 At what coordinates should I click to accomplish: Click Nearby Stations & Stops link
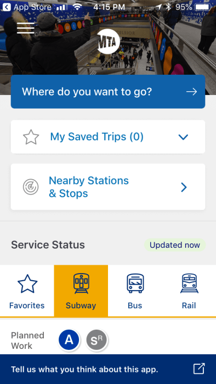point(108,187)
